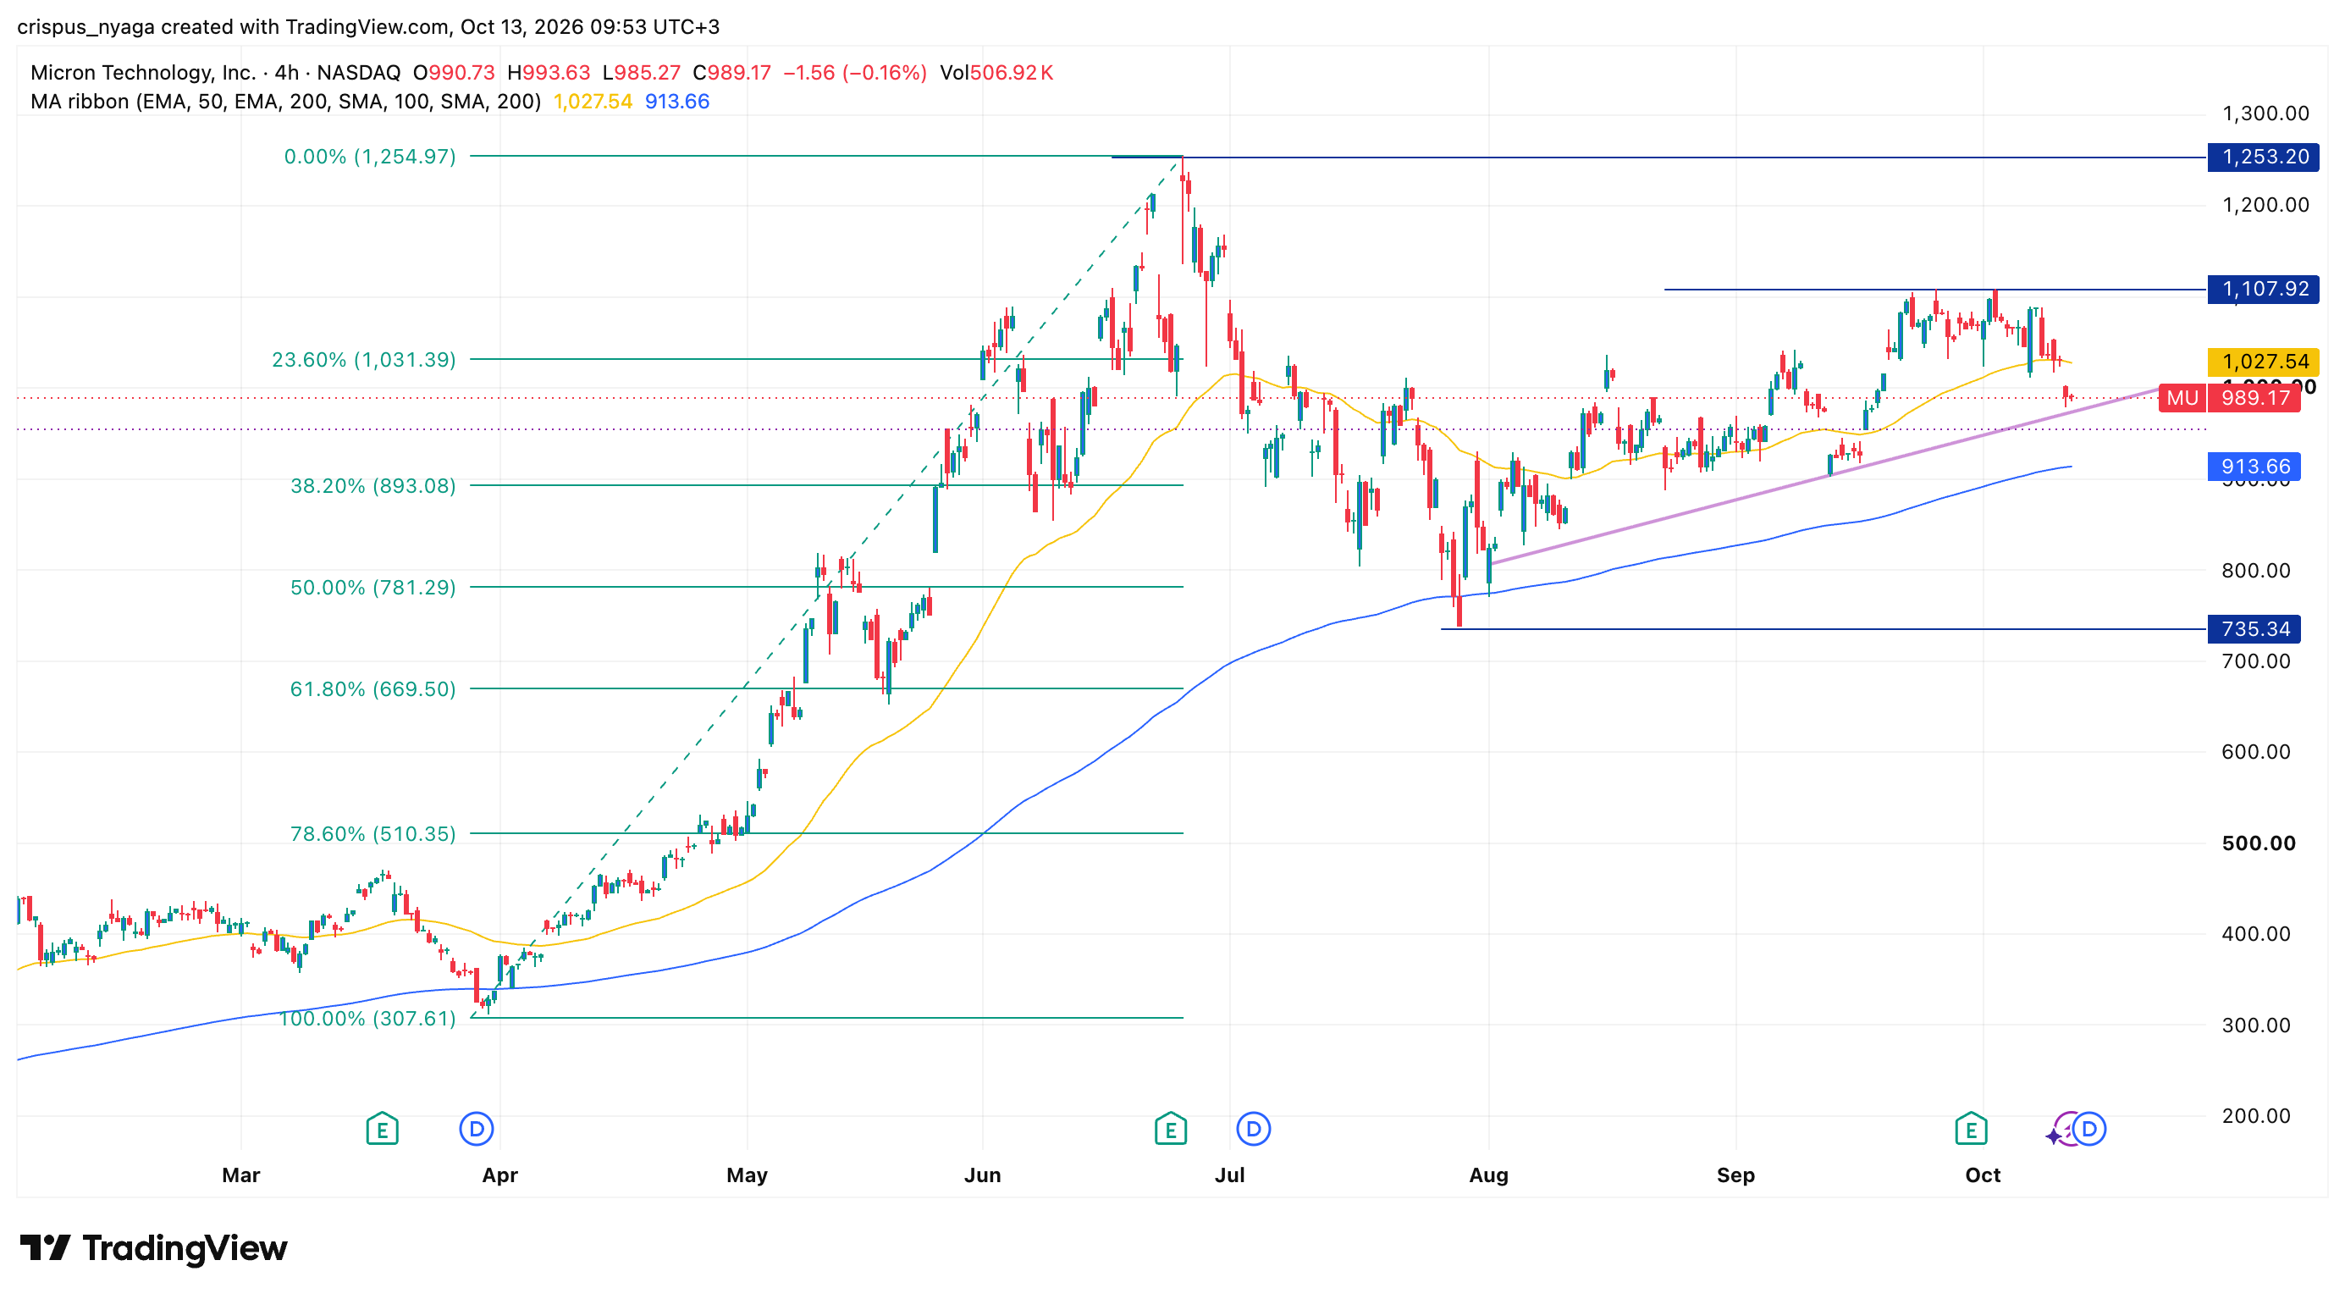Click the dividend D marker just before Apr
The height and width of the screenshot is (1299, 2345).
[x=476, y=1129]
